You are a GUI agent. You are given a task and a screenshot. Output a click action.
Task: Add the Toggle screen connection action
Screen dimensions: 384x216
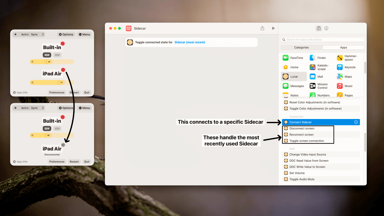pos(321,141)
